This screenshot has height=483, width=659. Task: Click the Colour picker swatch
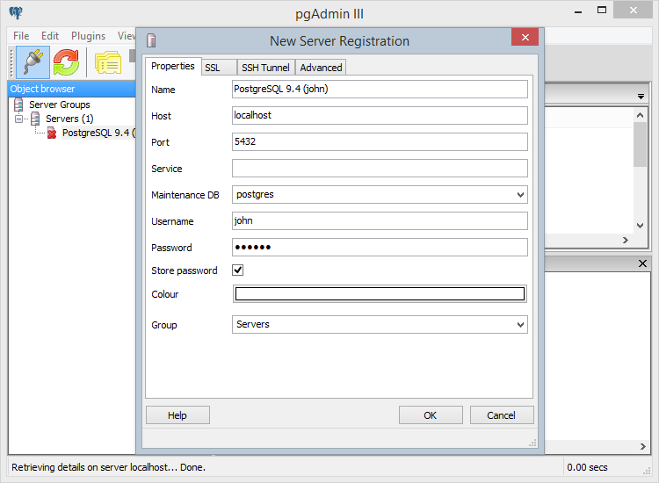380,294
